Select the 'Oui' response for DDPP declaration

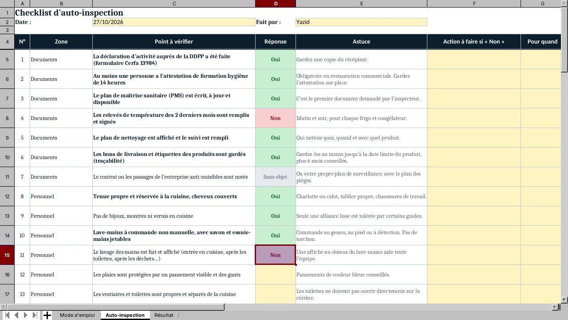coord(276,60)
